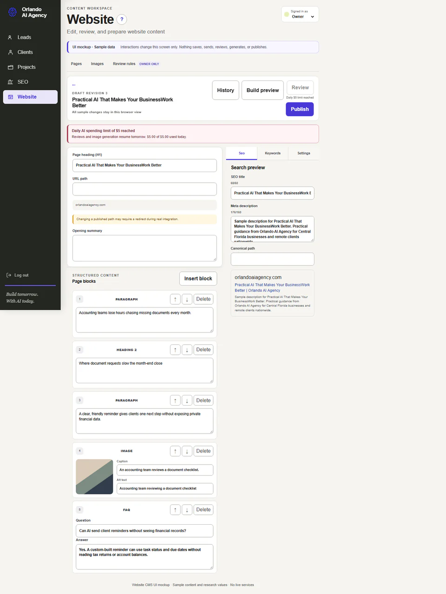
Task: Click the Projects folder icon
Action: (x=10, y=67)
